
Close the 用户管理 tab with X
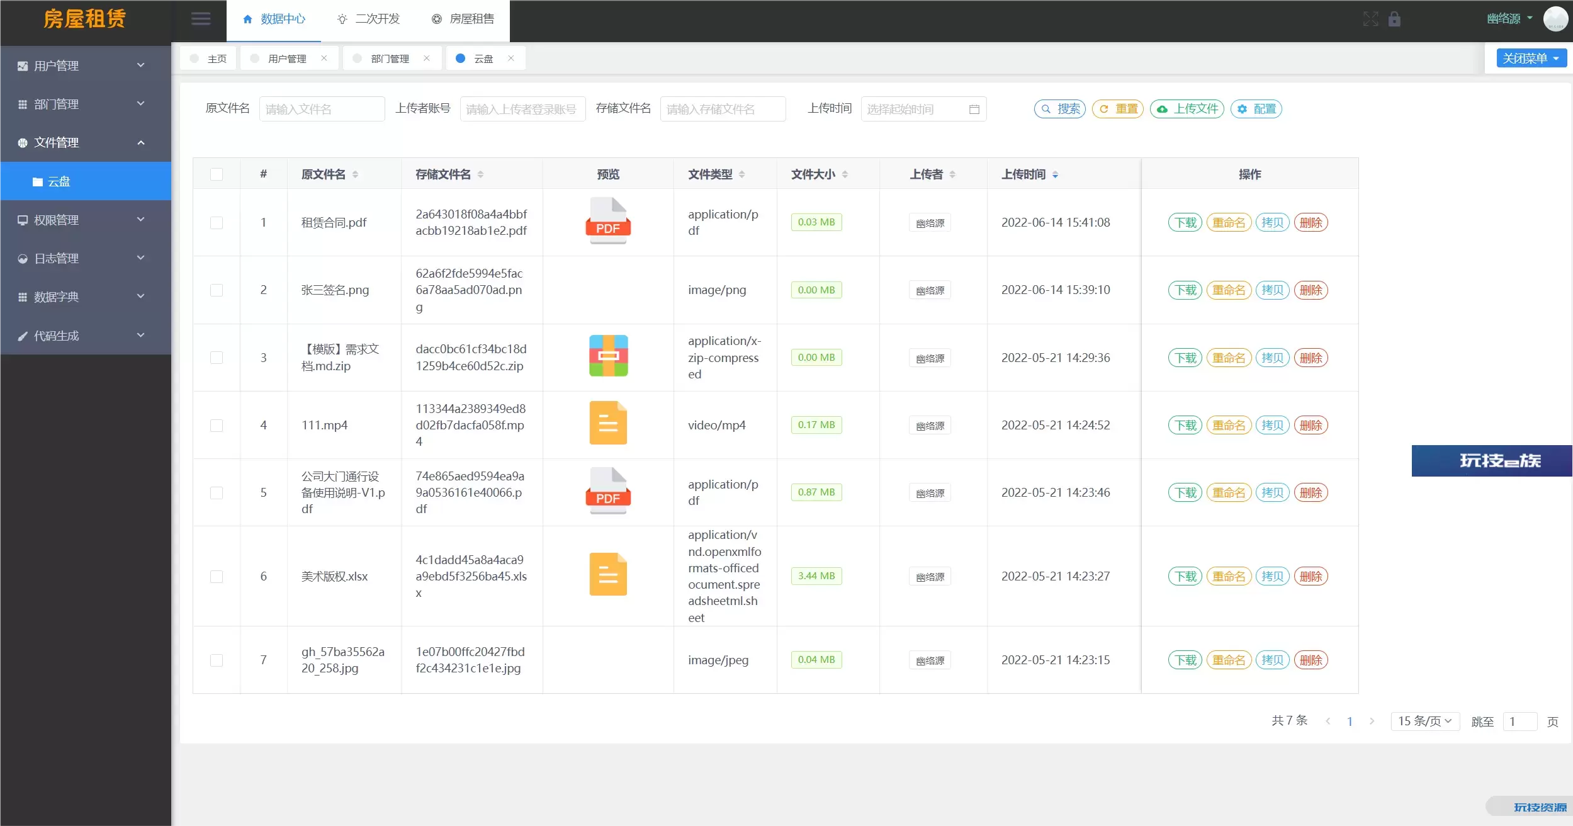[324, 58]
